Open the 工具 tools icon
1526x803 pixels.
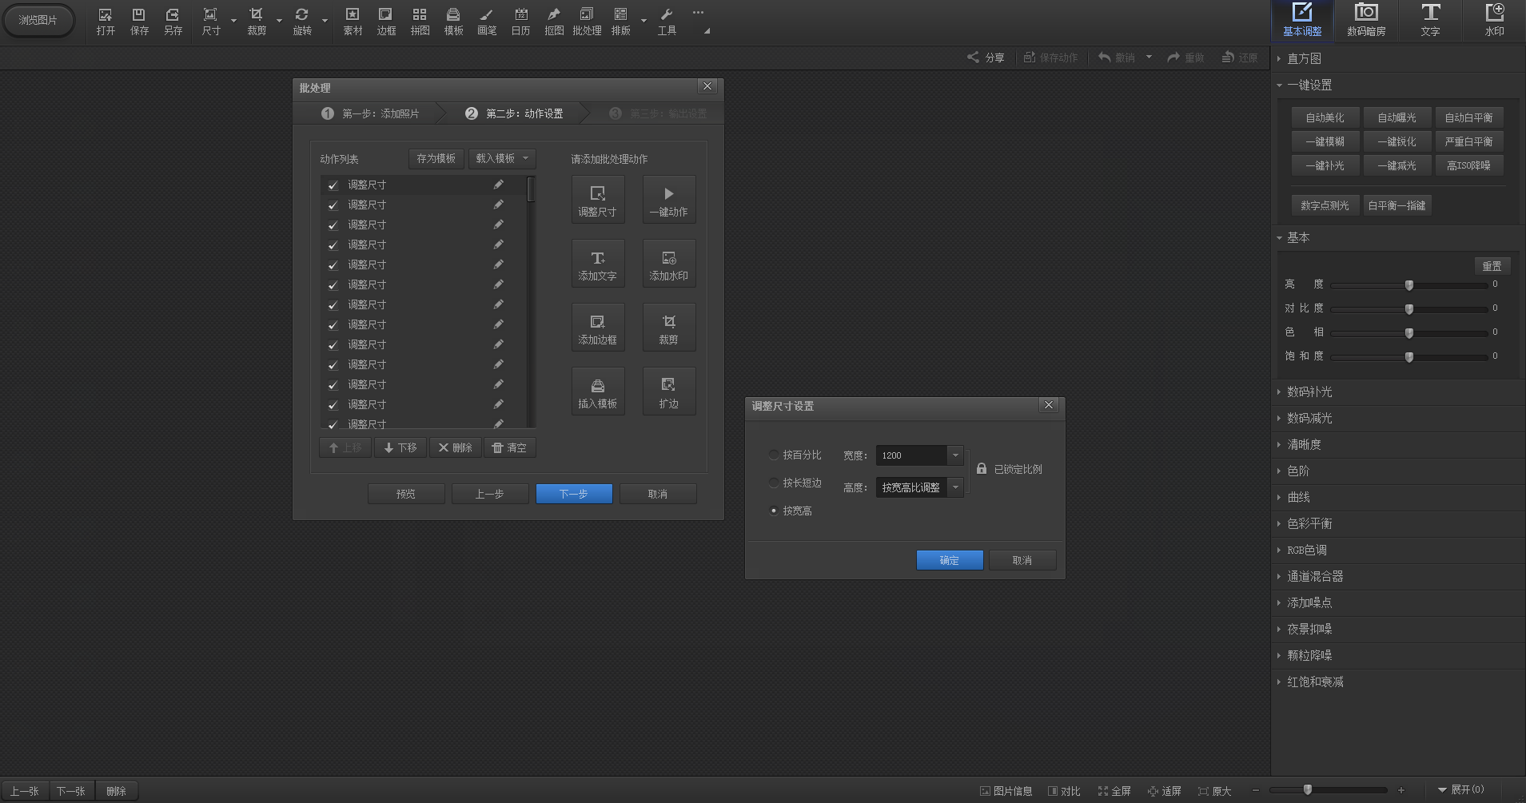coord(667,22)
